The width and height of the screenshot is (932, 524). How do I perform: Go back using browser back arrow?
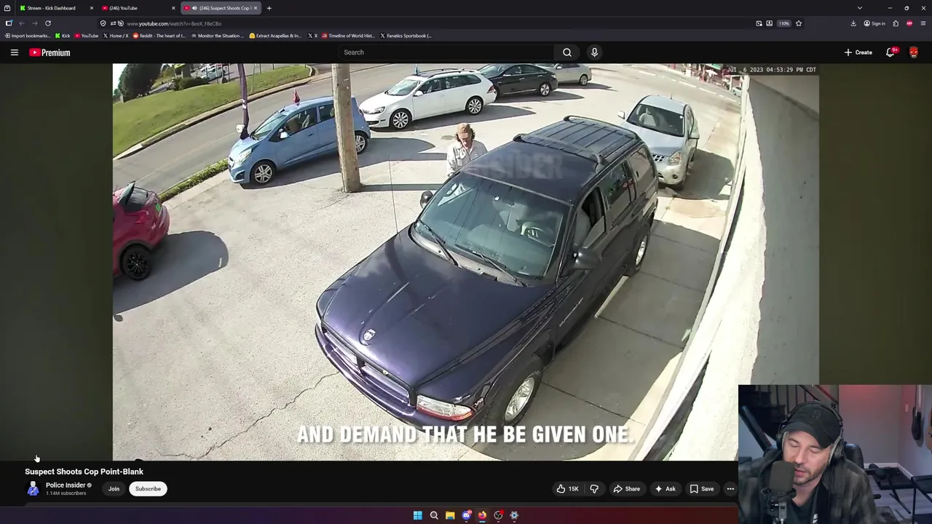22,23
